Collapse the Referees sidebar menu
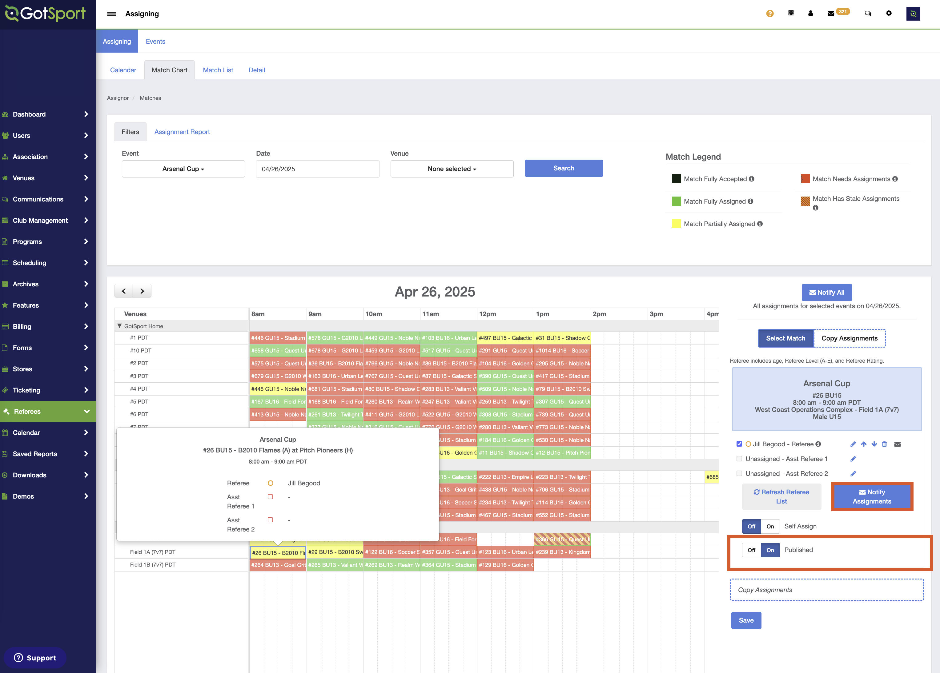The image size is (940, 673). [48, 411]
